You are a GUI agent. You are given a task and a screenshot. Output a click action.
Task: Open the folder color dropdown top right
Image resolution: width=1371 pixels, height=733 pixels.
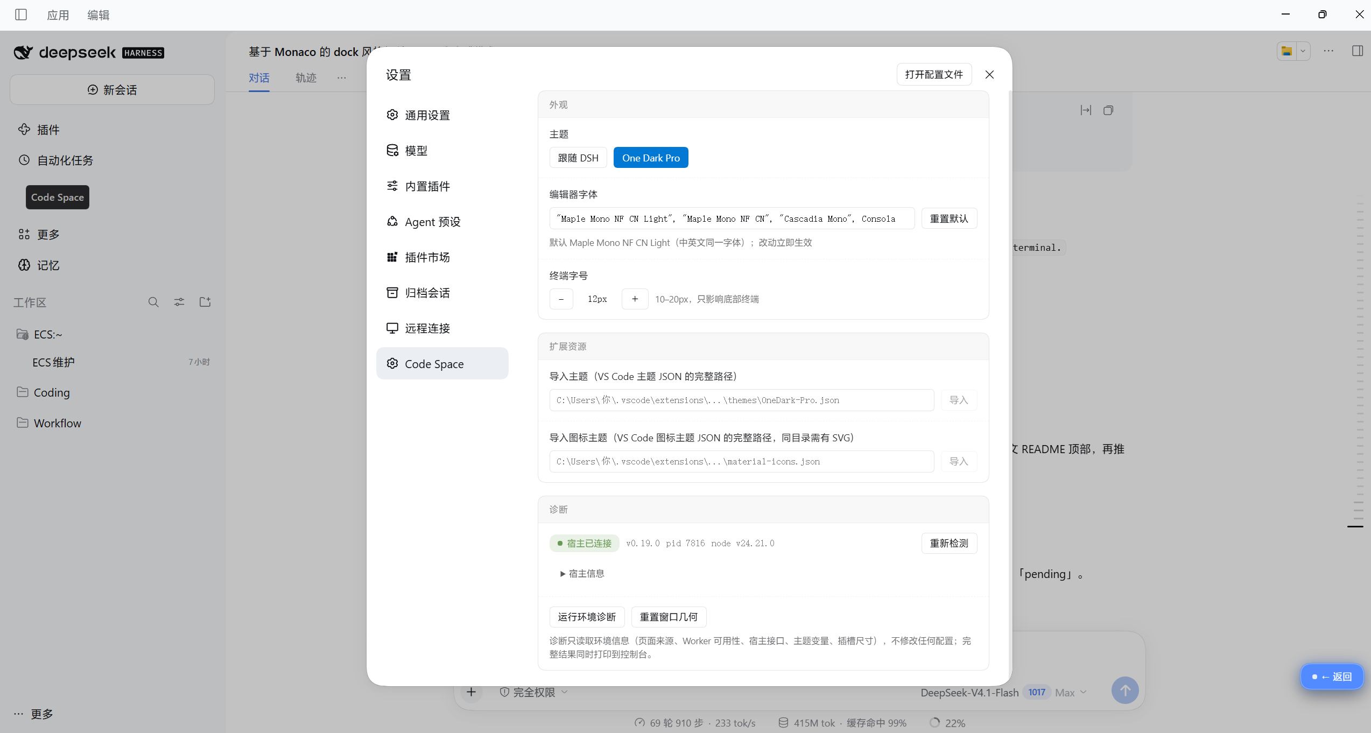click(x=1303, y=51)
